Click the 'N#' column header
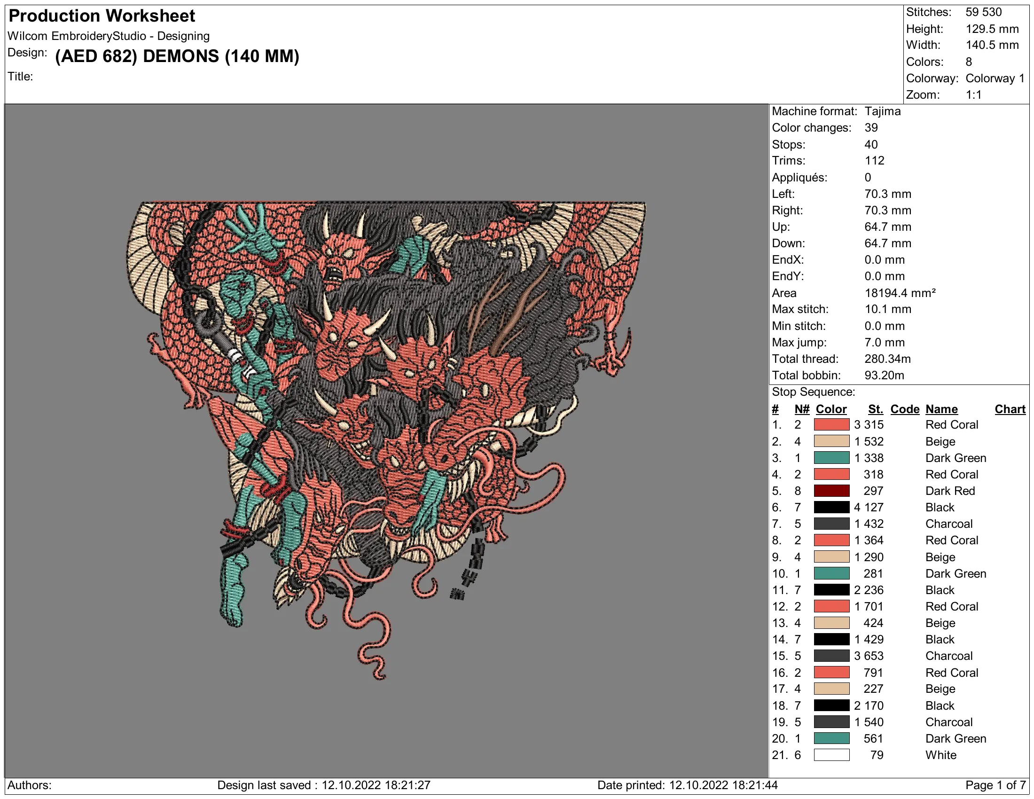 pos(802,409)
